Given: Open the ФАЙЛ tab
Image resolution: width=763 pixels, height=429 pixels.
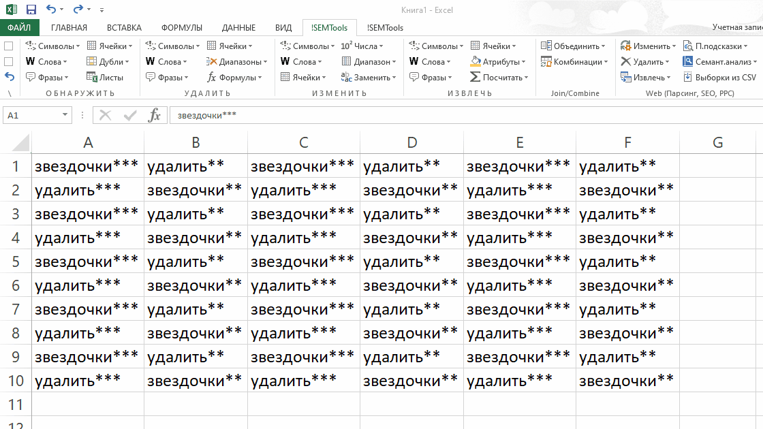Looking at the screenshot, I should (x=19, y=28).
